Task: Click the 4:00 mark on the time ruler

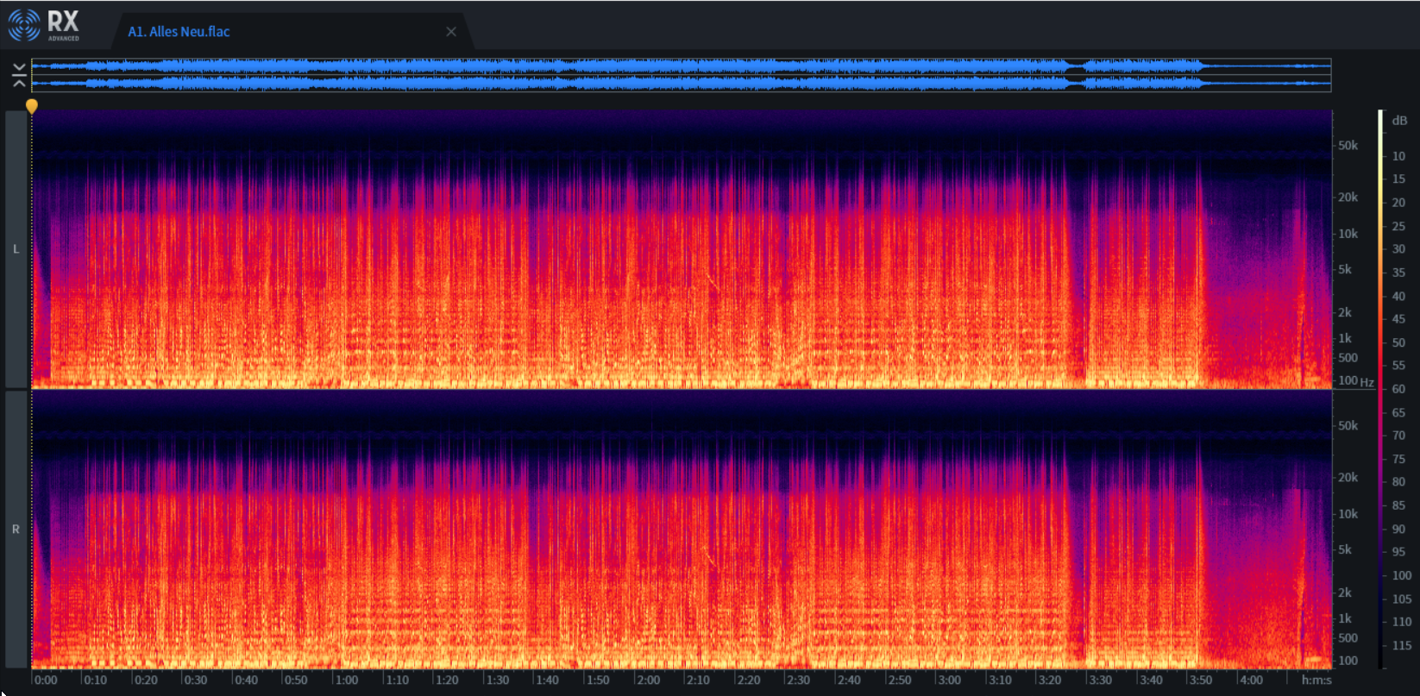Action: pos(1251,680)
